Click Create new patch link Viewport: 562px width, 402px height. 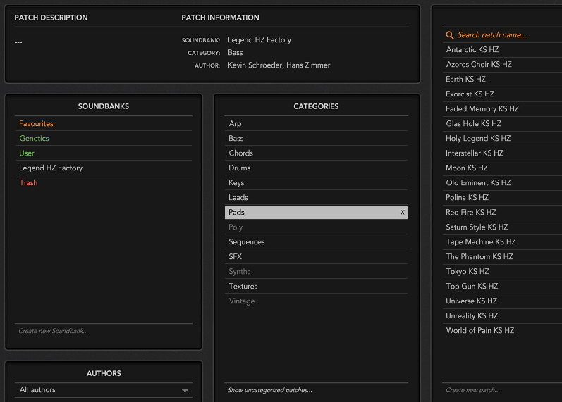472,390
